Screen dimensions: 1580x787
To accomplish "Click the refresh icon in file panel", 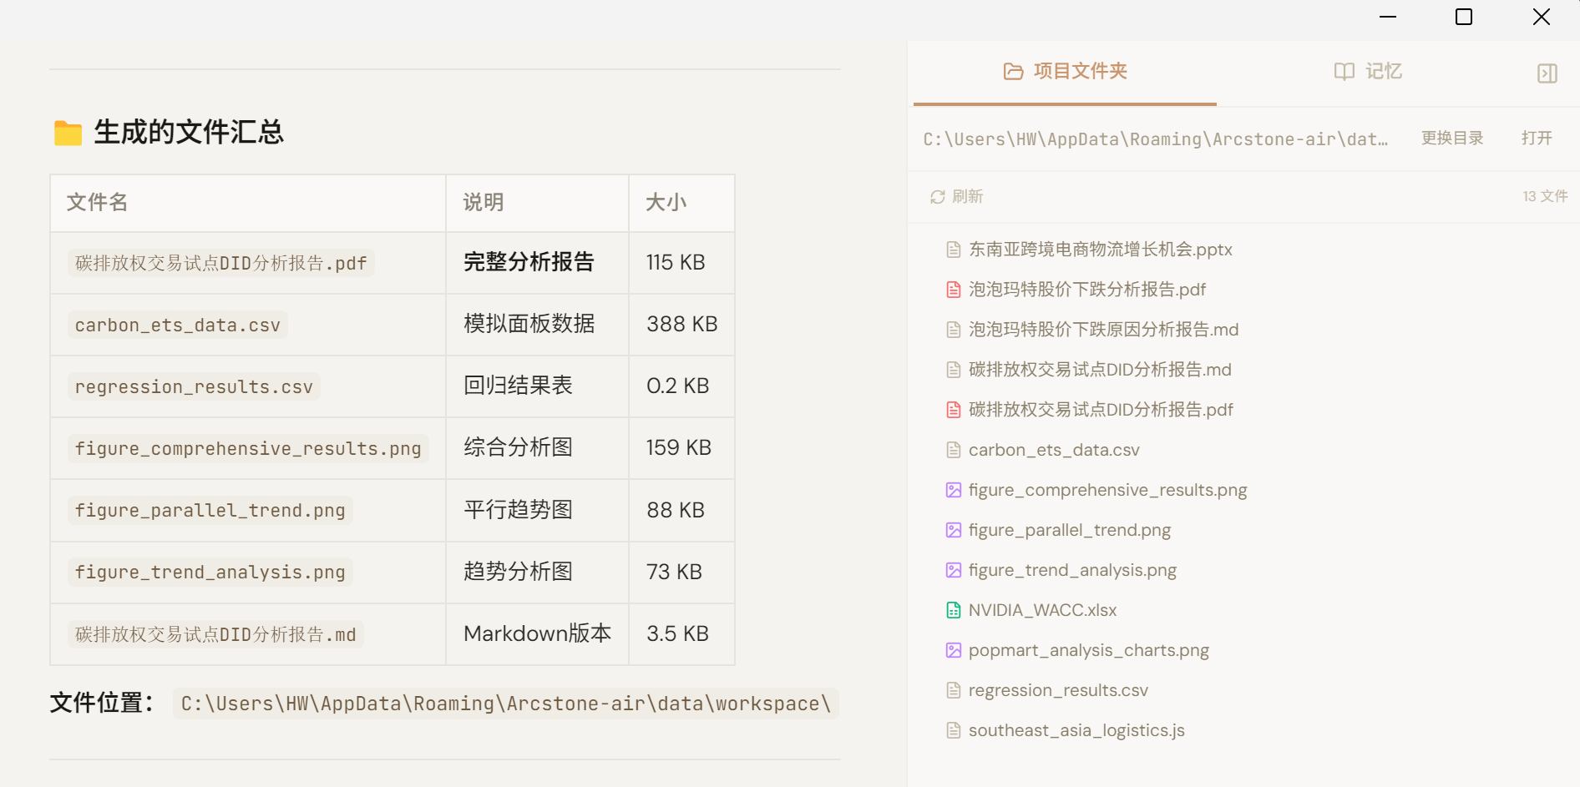I will tap(938, 197).
